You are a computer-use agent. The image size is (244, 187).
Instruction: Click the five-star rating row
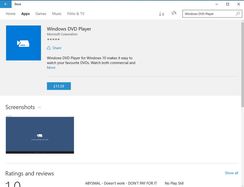(53, 39)
